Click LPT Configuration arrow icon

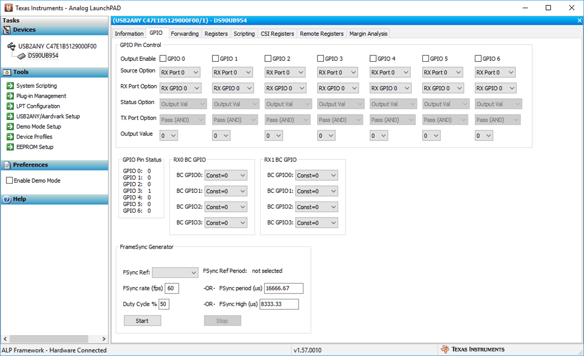10,106
